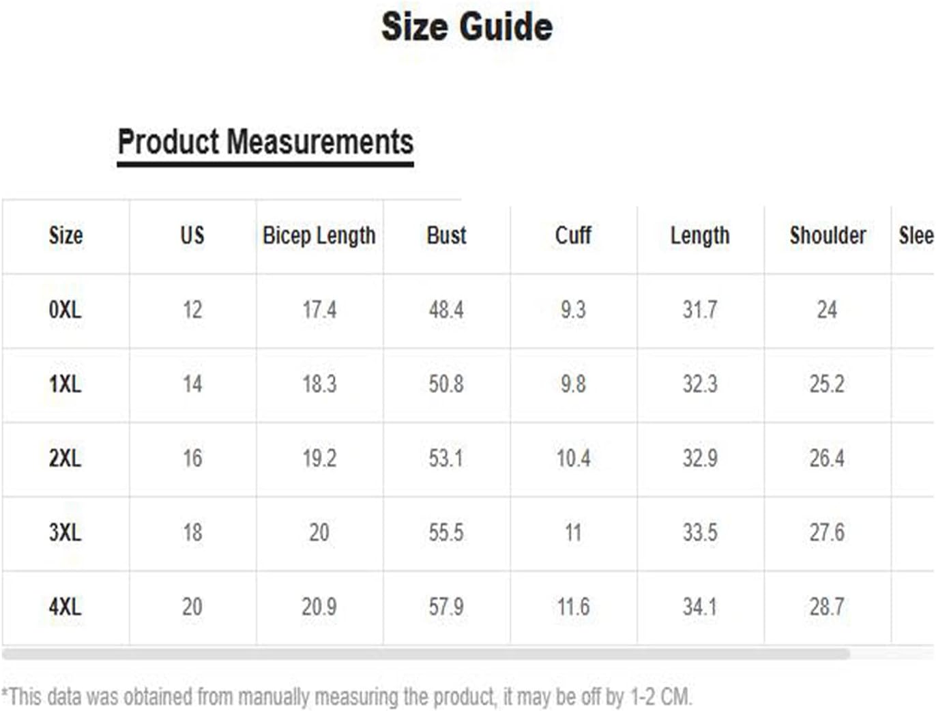Click the US column header
Viewport: 936px width, 711px height.
(192, 235)
